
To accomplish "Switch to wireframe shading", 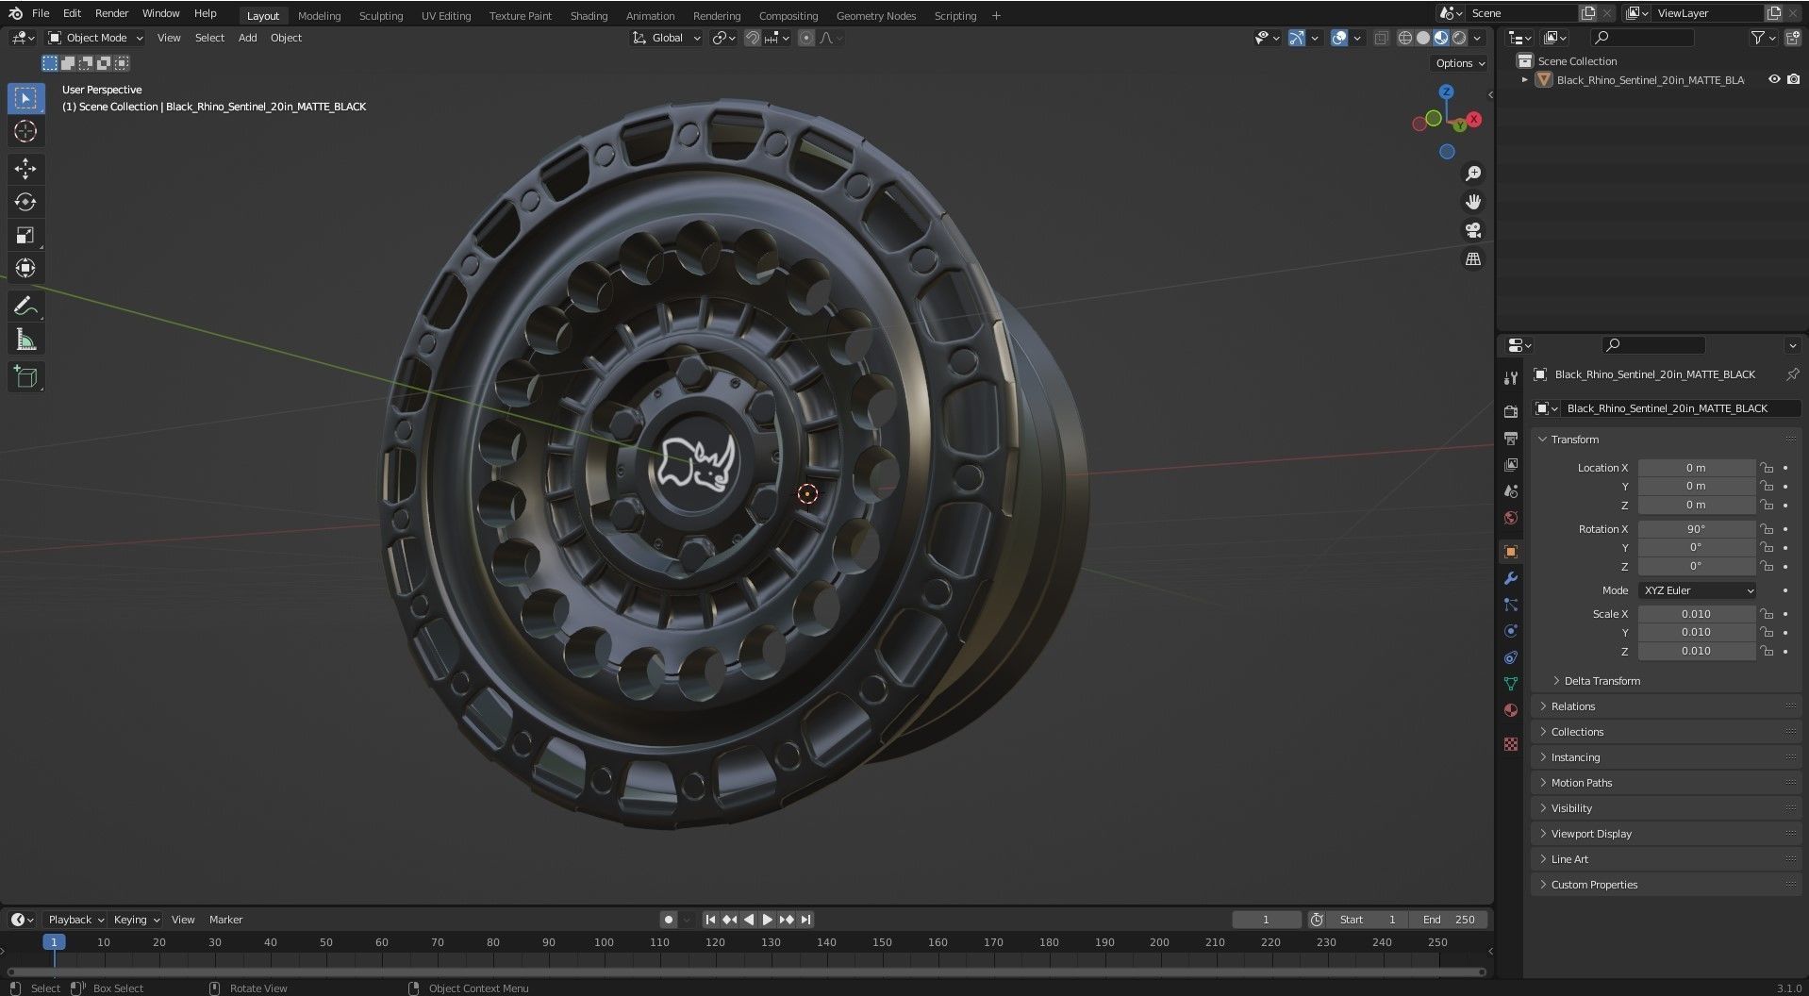I will 1405,38.
